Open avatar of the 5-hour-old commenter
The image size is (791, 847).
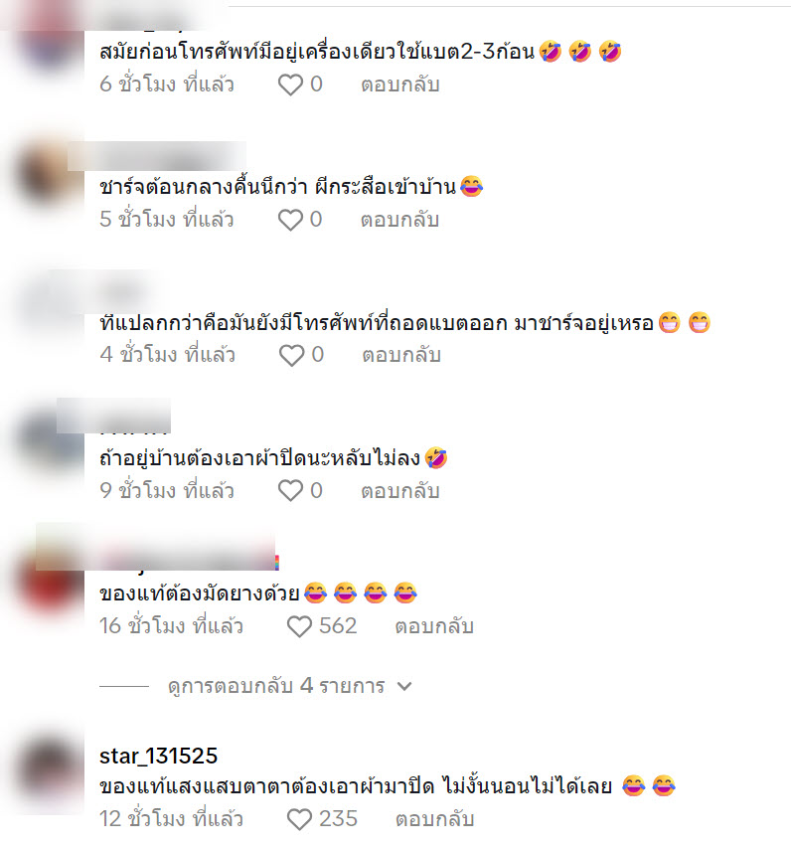click(x=50, y=174)
